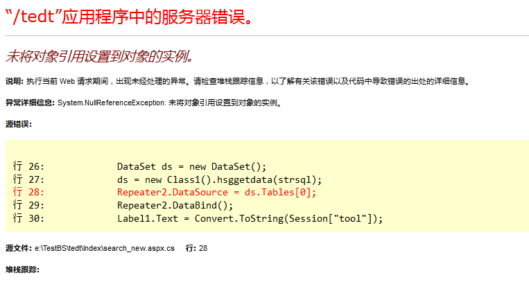529x282 pixels.
Task: Click the line number 行 29 label
Action: pyautogui.click(x=28, y=205)
